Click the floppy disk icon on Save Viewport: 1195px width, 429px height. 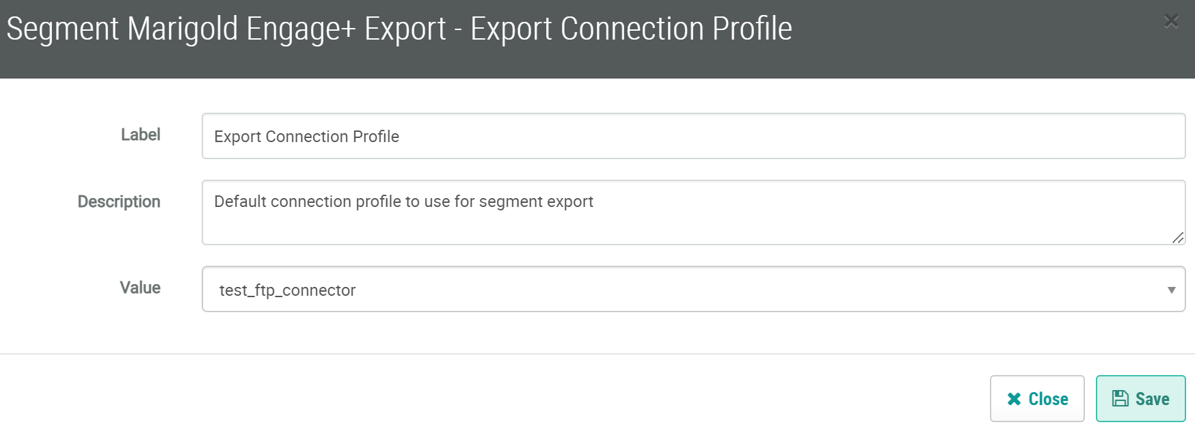(x=1120, y=399)
